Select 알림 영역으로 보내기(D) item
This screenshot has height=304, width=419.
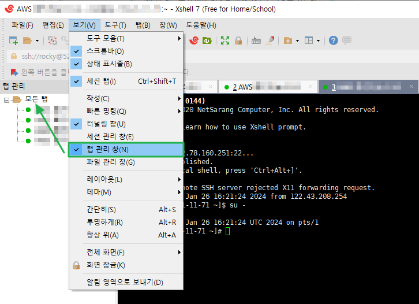[126, 282]
